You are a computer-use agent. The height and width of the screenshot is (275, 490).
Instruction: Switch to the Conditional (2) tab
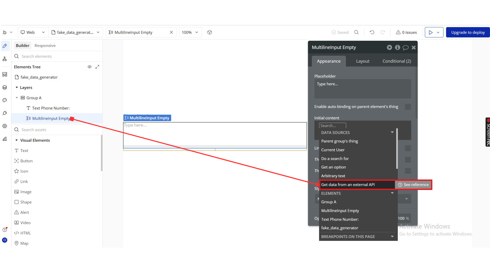point(397,61)
